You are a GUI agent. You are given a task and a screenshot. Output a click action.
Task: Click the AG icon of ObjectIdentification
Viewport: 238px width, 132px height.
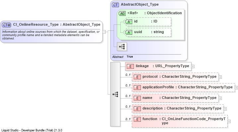coord(122,13)
